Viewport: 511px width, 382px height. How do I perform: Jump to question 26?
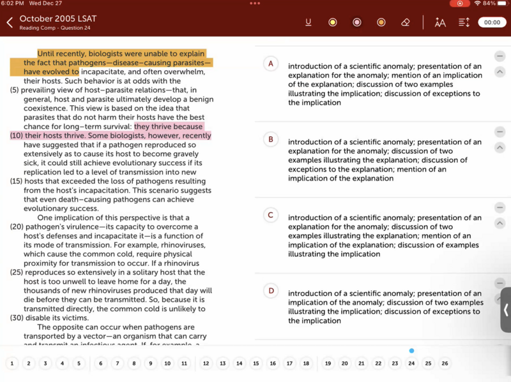[445, 364]
